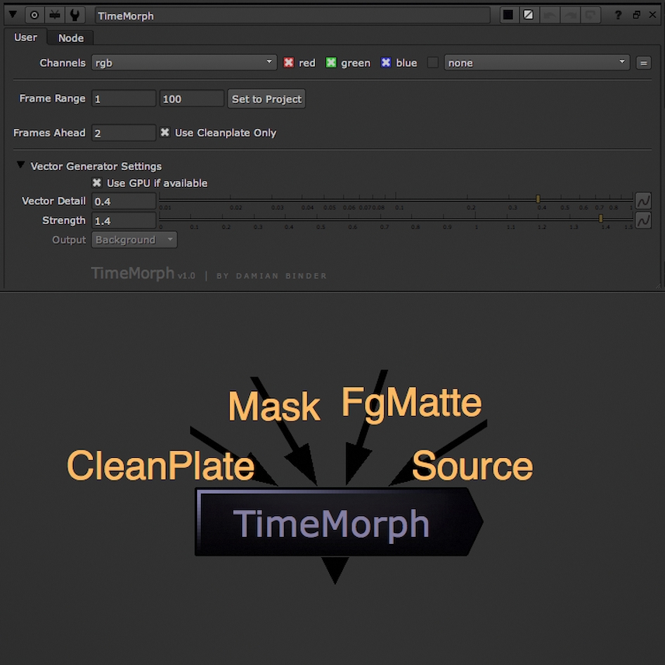This screenshot has height=665, width=665.
Task: Undo last parameter change with undo arrow
Action: (x=550, y=15)
